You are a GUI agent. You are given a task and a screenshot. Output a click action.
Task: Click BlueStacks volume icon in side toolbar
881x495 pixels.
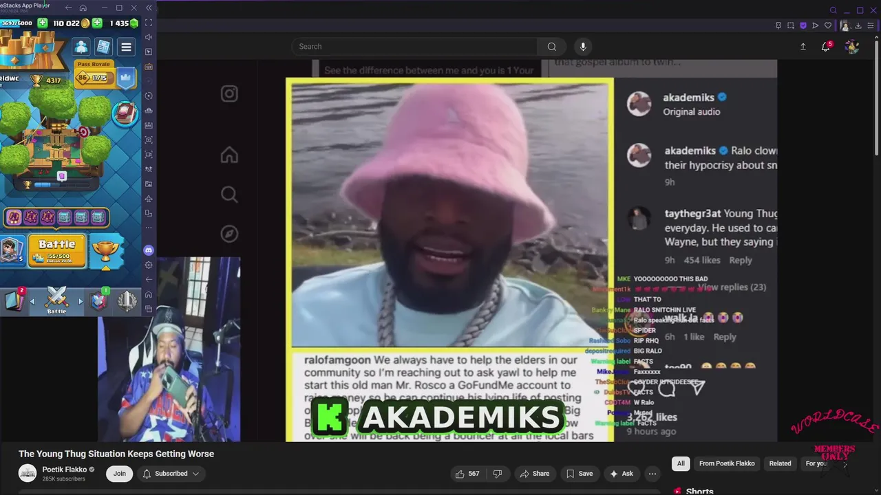point(149,37)
